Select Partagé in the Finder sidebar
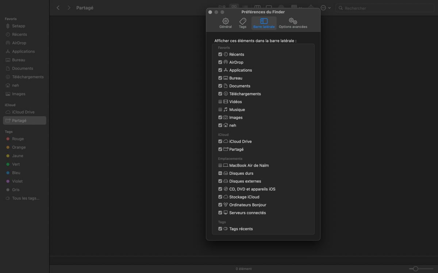438x273 pixels. pyautogui.click(x=24, y=120)
